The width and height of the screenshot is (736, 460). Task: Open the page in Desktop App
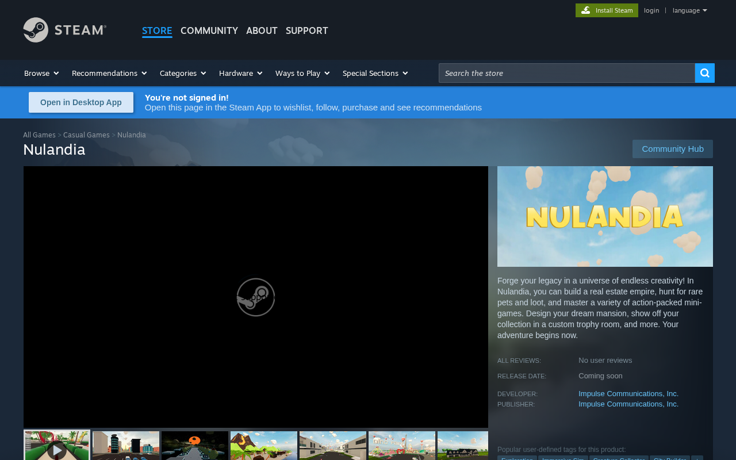click(x=80, y=102)
